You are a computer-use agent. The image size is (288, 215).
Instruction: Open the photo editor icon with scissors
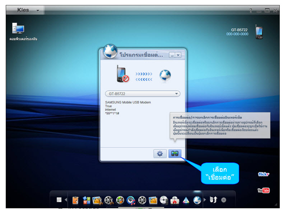(x=98, y=200)
